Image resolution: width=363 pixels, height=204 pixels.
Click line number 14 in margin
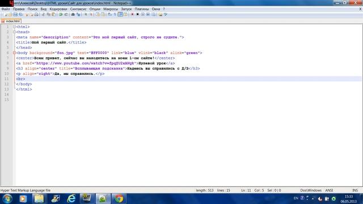click(x=6, y=95)
